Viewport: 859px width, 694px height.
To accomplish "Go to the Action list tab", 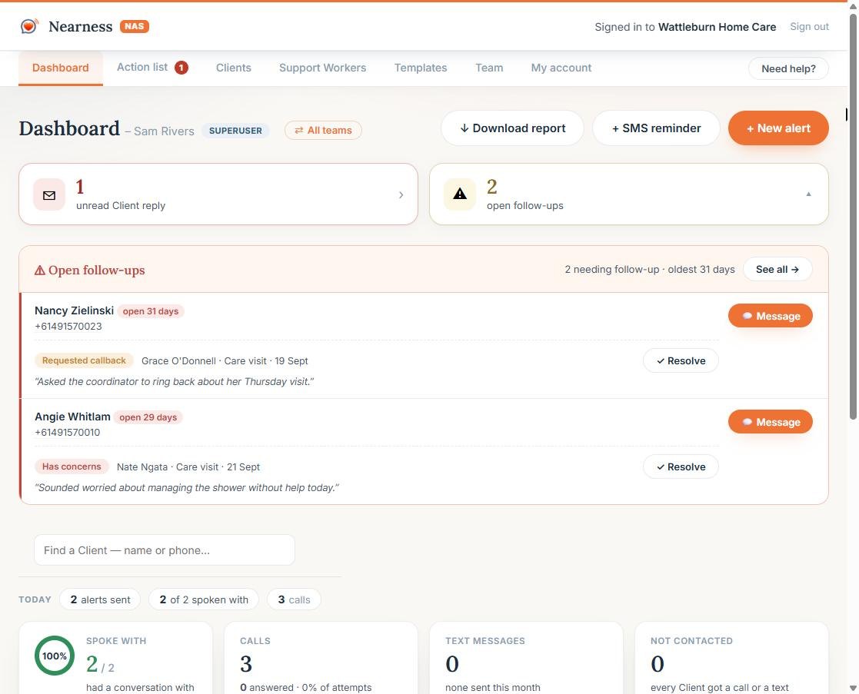I will 152,68.
